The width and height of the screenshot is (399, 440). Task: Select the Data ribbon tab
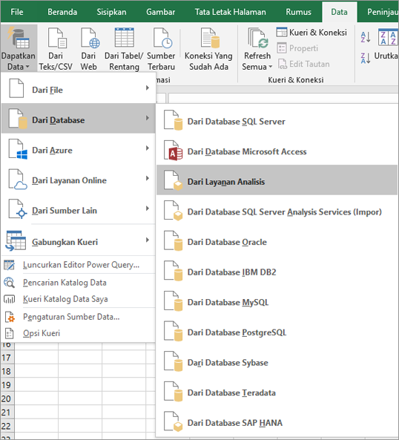[339, 12]
